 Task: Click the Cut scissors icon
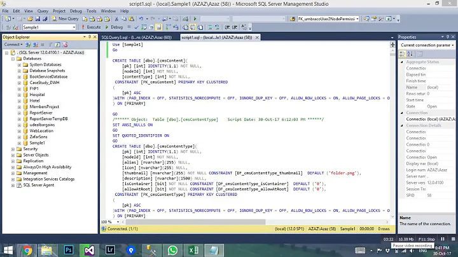[116, 18]
